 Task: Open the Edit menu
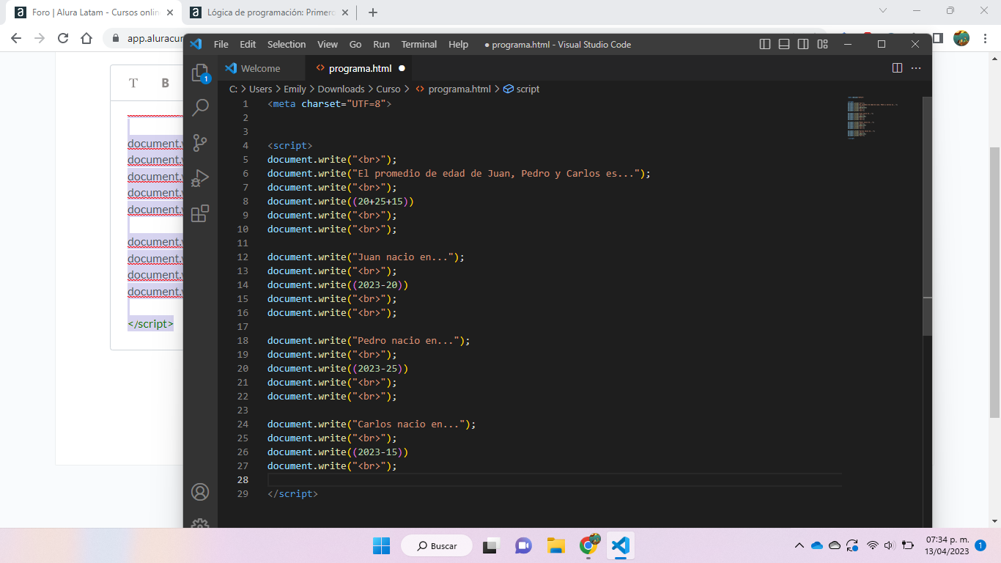click(248, 44)
